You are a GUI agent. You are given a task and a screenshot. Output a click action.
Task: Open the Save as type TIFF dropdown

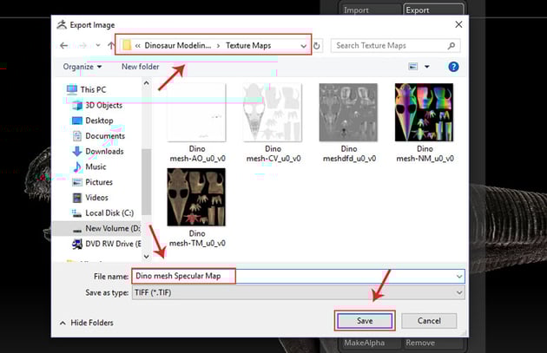coord(299,292)
